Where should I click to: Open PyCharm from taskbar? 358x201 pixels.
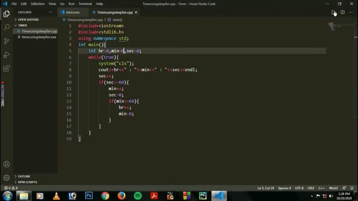click(x=202, y=196)
